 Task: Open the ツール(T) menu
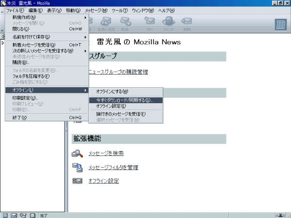point(120,11)
